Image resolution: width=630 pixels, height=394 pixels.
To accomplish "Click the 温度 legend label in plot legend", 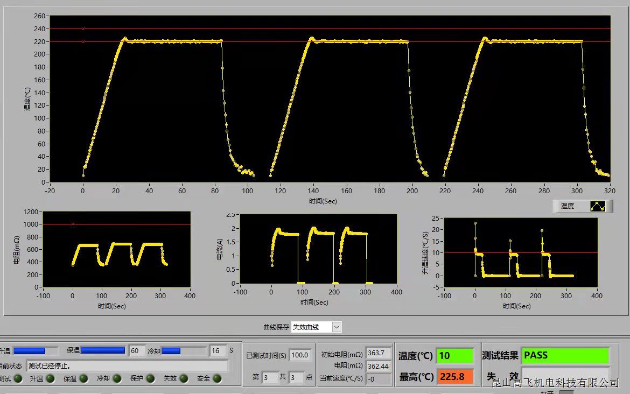I will [x=568, y=206].
